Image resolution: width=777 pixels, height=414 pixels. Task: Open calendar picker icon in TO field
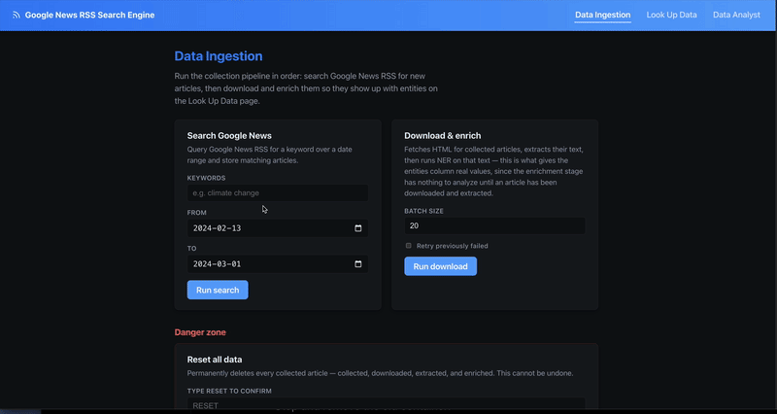click(x=358, y=263)
